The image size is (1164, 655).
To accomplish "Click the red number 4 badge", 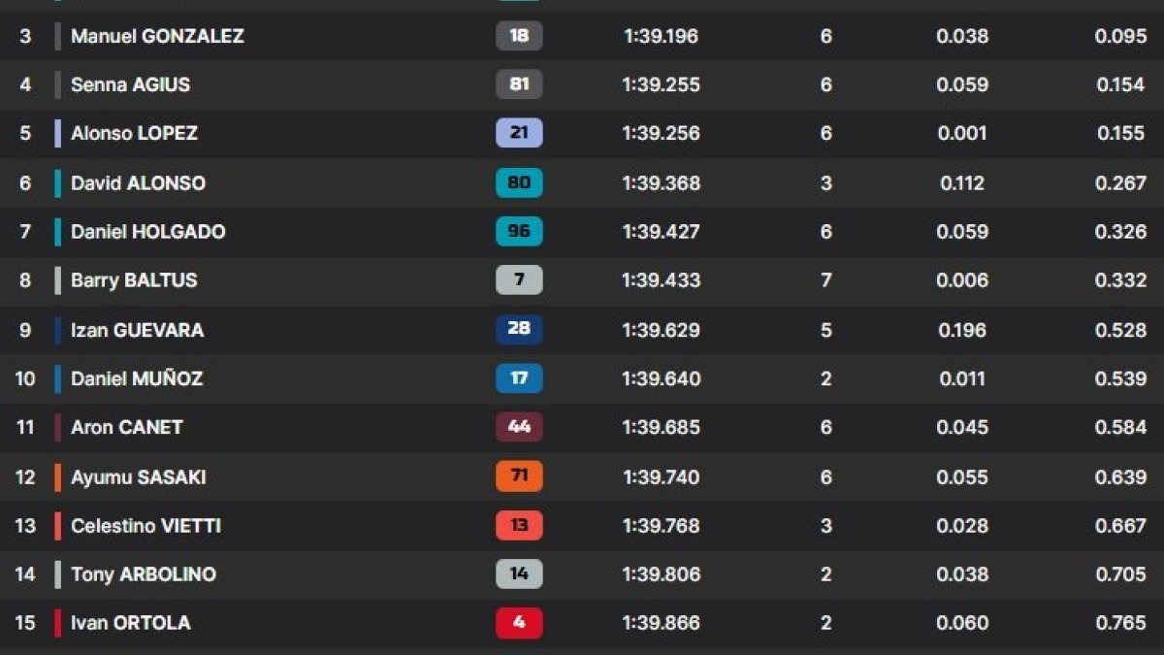I will click(519, 622).
